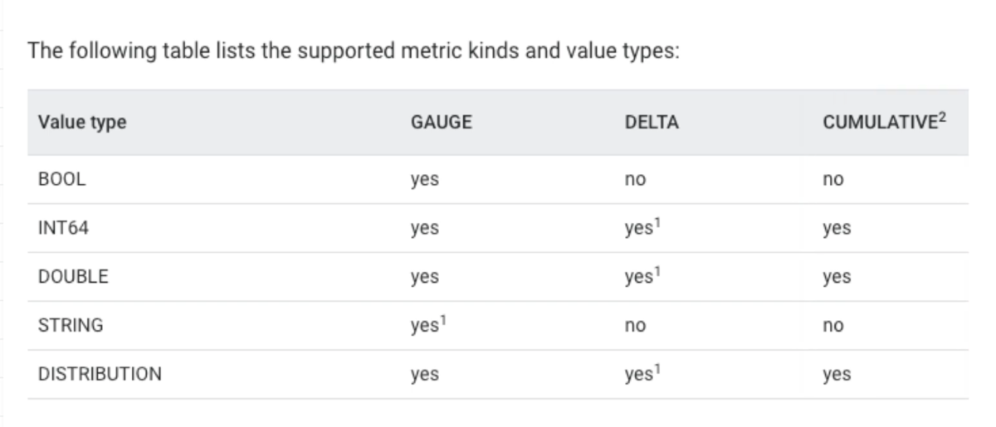Click the DISTRIBUTION GAUGE yes cell
This screenshot has height=427, width=996.
[x=424, y=374]
